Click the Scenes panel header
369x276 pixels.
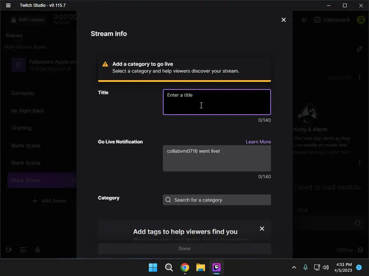14,36
